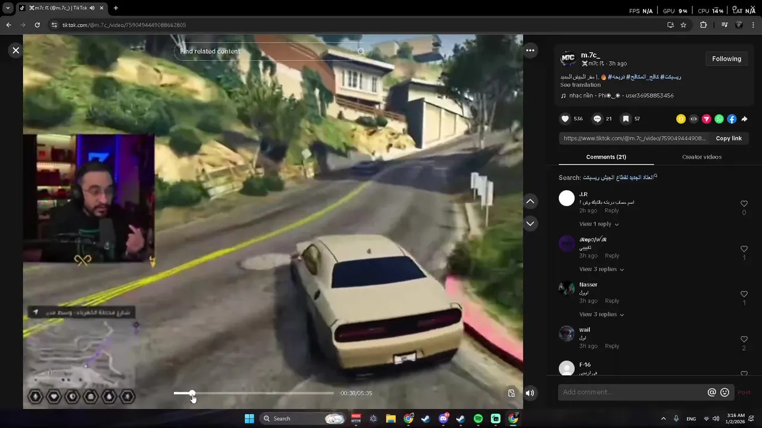762x428 pixels.
Task: Click the browser address bar URL
Action: [124, 25]
